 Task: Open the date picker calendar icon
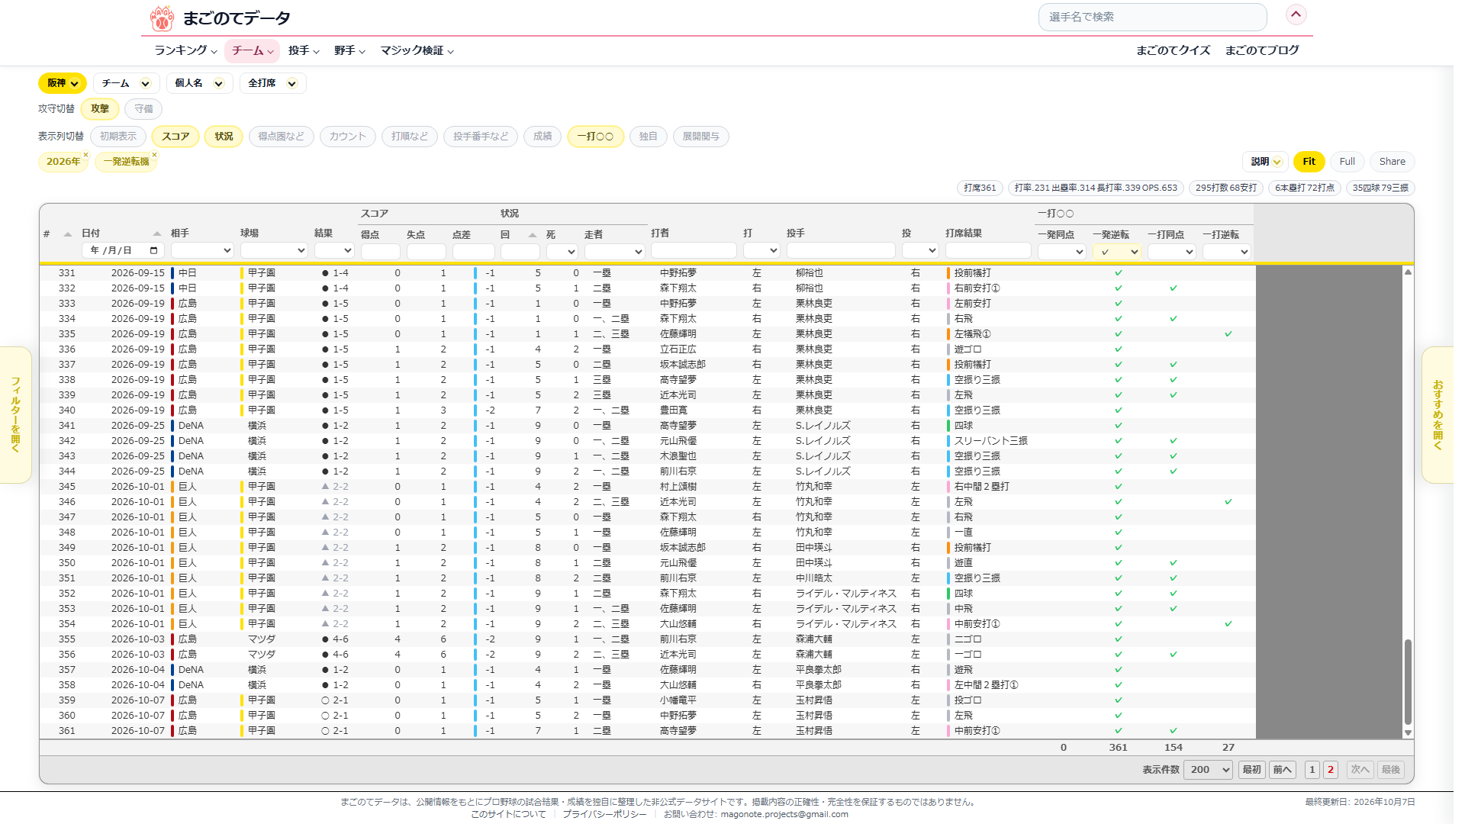(153, 250)
